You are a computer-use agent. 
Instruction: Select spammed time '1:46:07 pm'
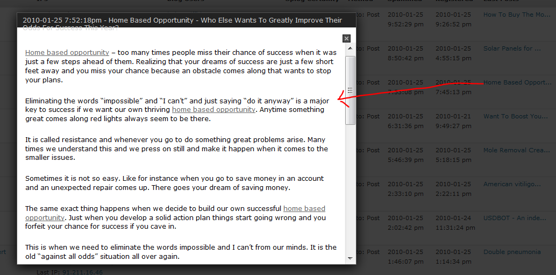(405, 262)
